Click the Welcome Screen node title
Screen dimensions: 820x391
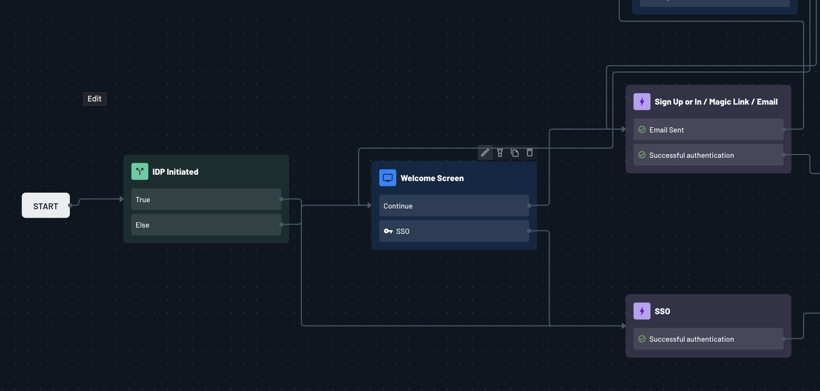point(432,178)
